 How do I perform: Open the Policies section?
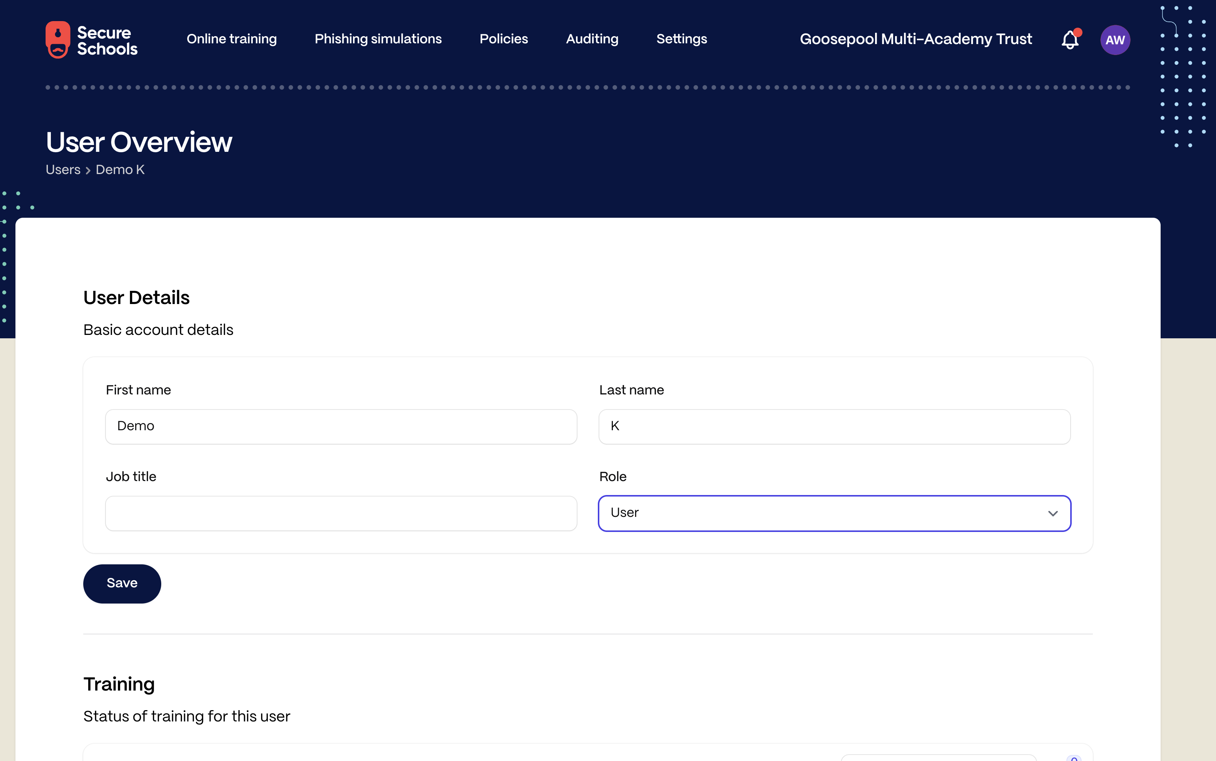pos(504,39)
